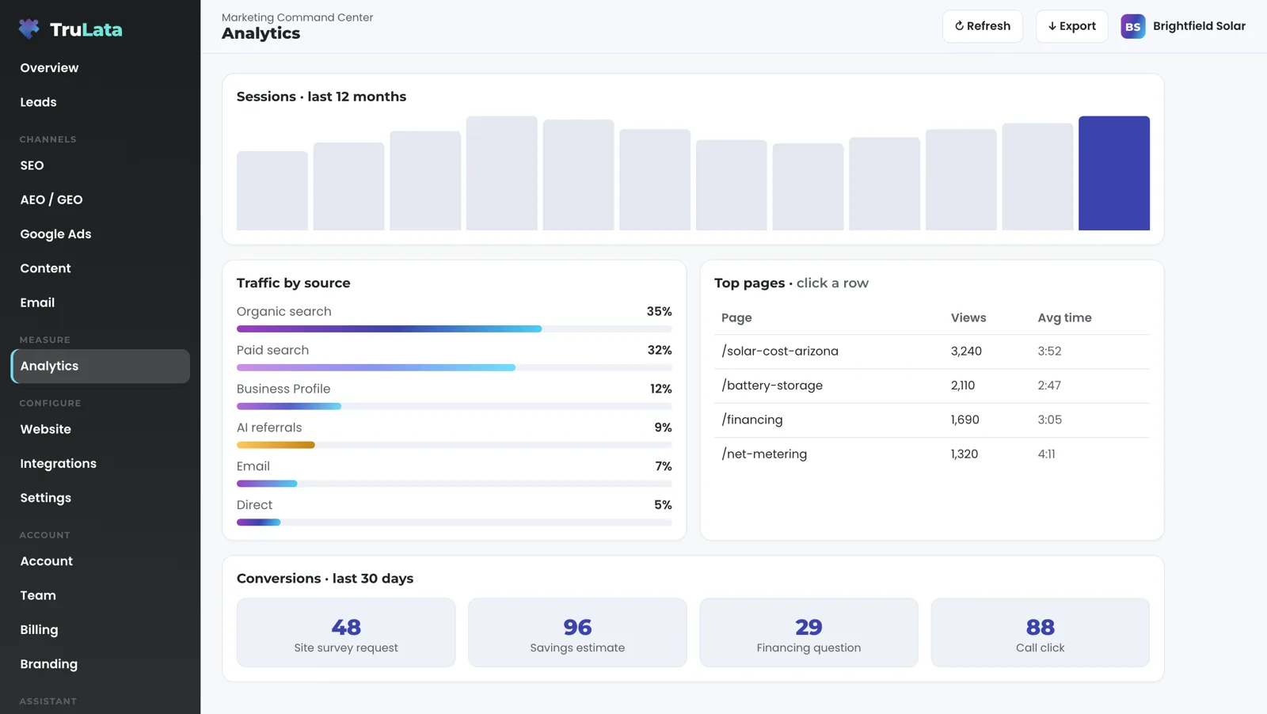This screenshot has height=714, width=1267.
Task: Click the Paid search progress bar
Action: 455,367
